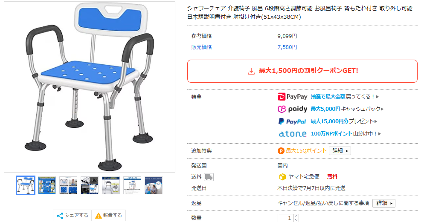Click the download icon in coupon banner
The width and height of the screenshot is (424, 222).
click(x=251, y=71)
